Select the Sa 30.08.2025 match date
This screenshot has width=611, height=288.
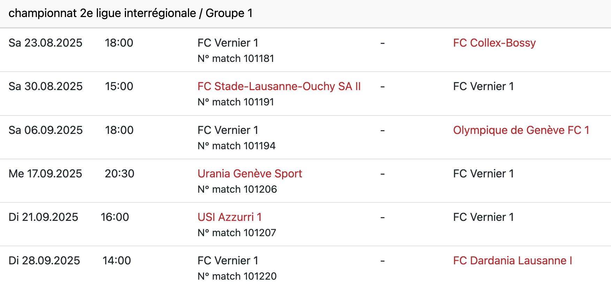[x=45, y=86]
